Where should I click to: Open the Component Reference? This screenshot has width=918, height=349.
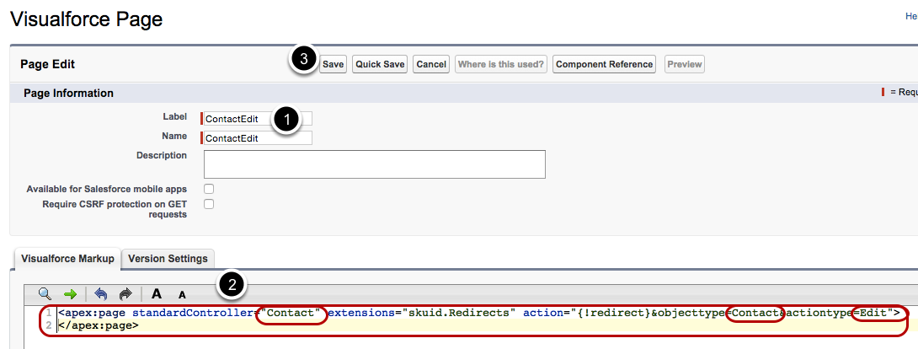[605, 64]
